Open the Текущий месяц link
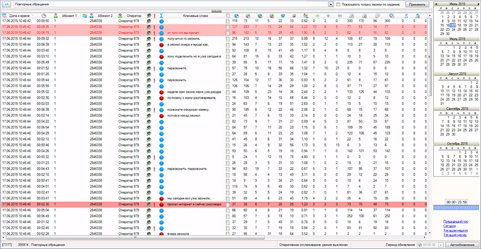Viewport: 481px width, 249px height. coord(455,235)
